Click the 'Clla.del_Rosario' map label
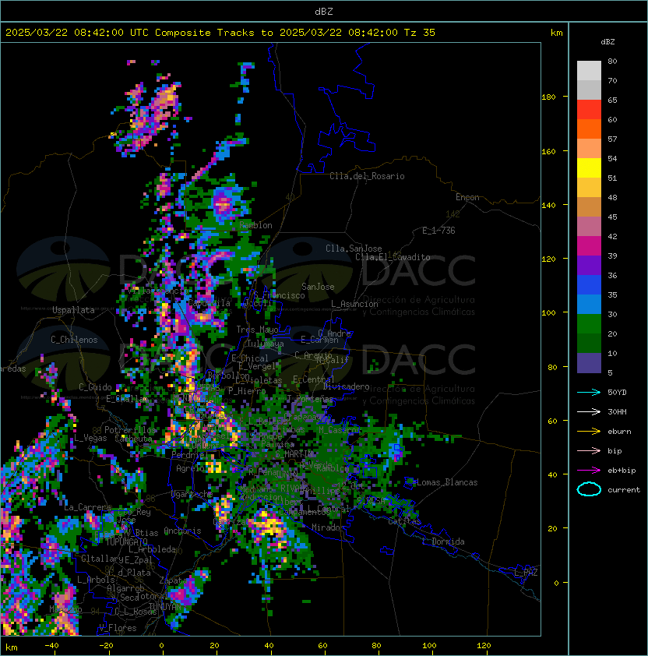The width and height of the screenshot is (648, 656). [x=367, y=176]
